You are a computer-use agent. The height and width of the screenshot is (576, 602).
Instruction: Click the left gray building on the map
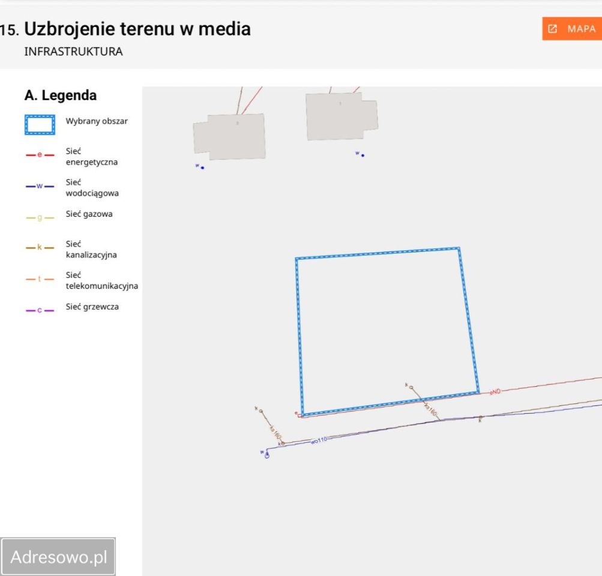coord(230,137)
